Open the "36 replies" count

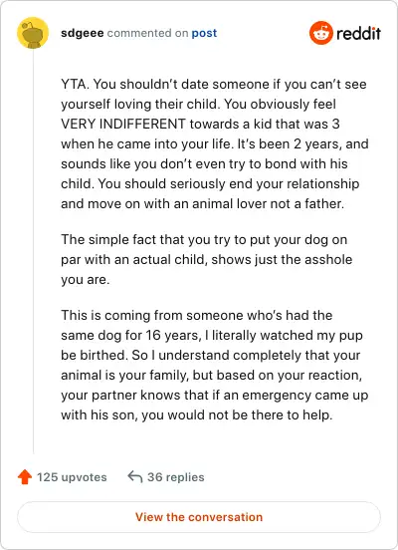point(175,477)
